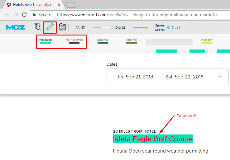Open the Isleta Eagle Golf Course link
The image size is (230, 160).
pos(153,139)
